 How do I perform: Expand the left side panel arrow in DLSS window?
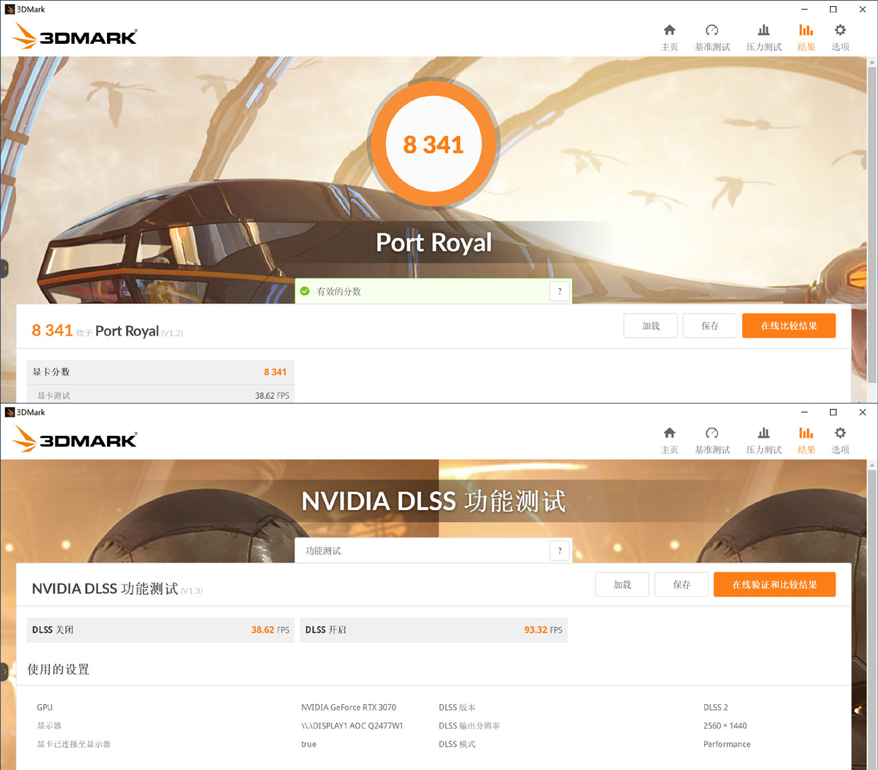[3, 672]
